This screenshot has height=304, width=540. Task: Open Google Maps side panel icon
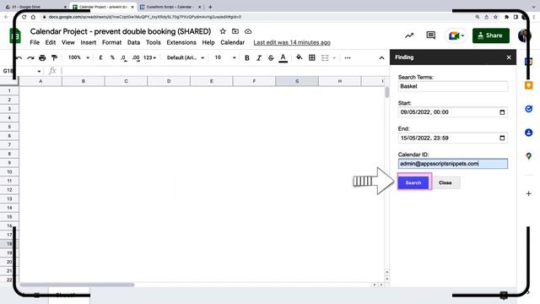click(x=529, y=156)
